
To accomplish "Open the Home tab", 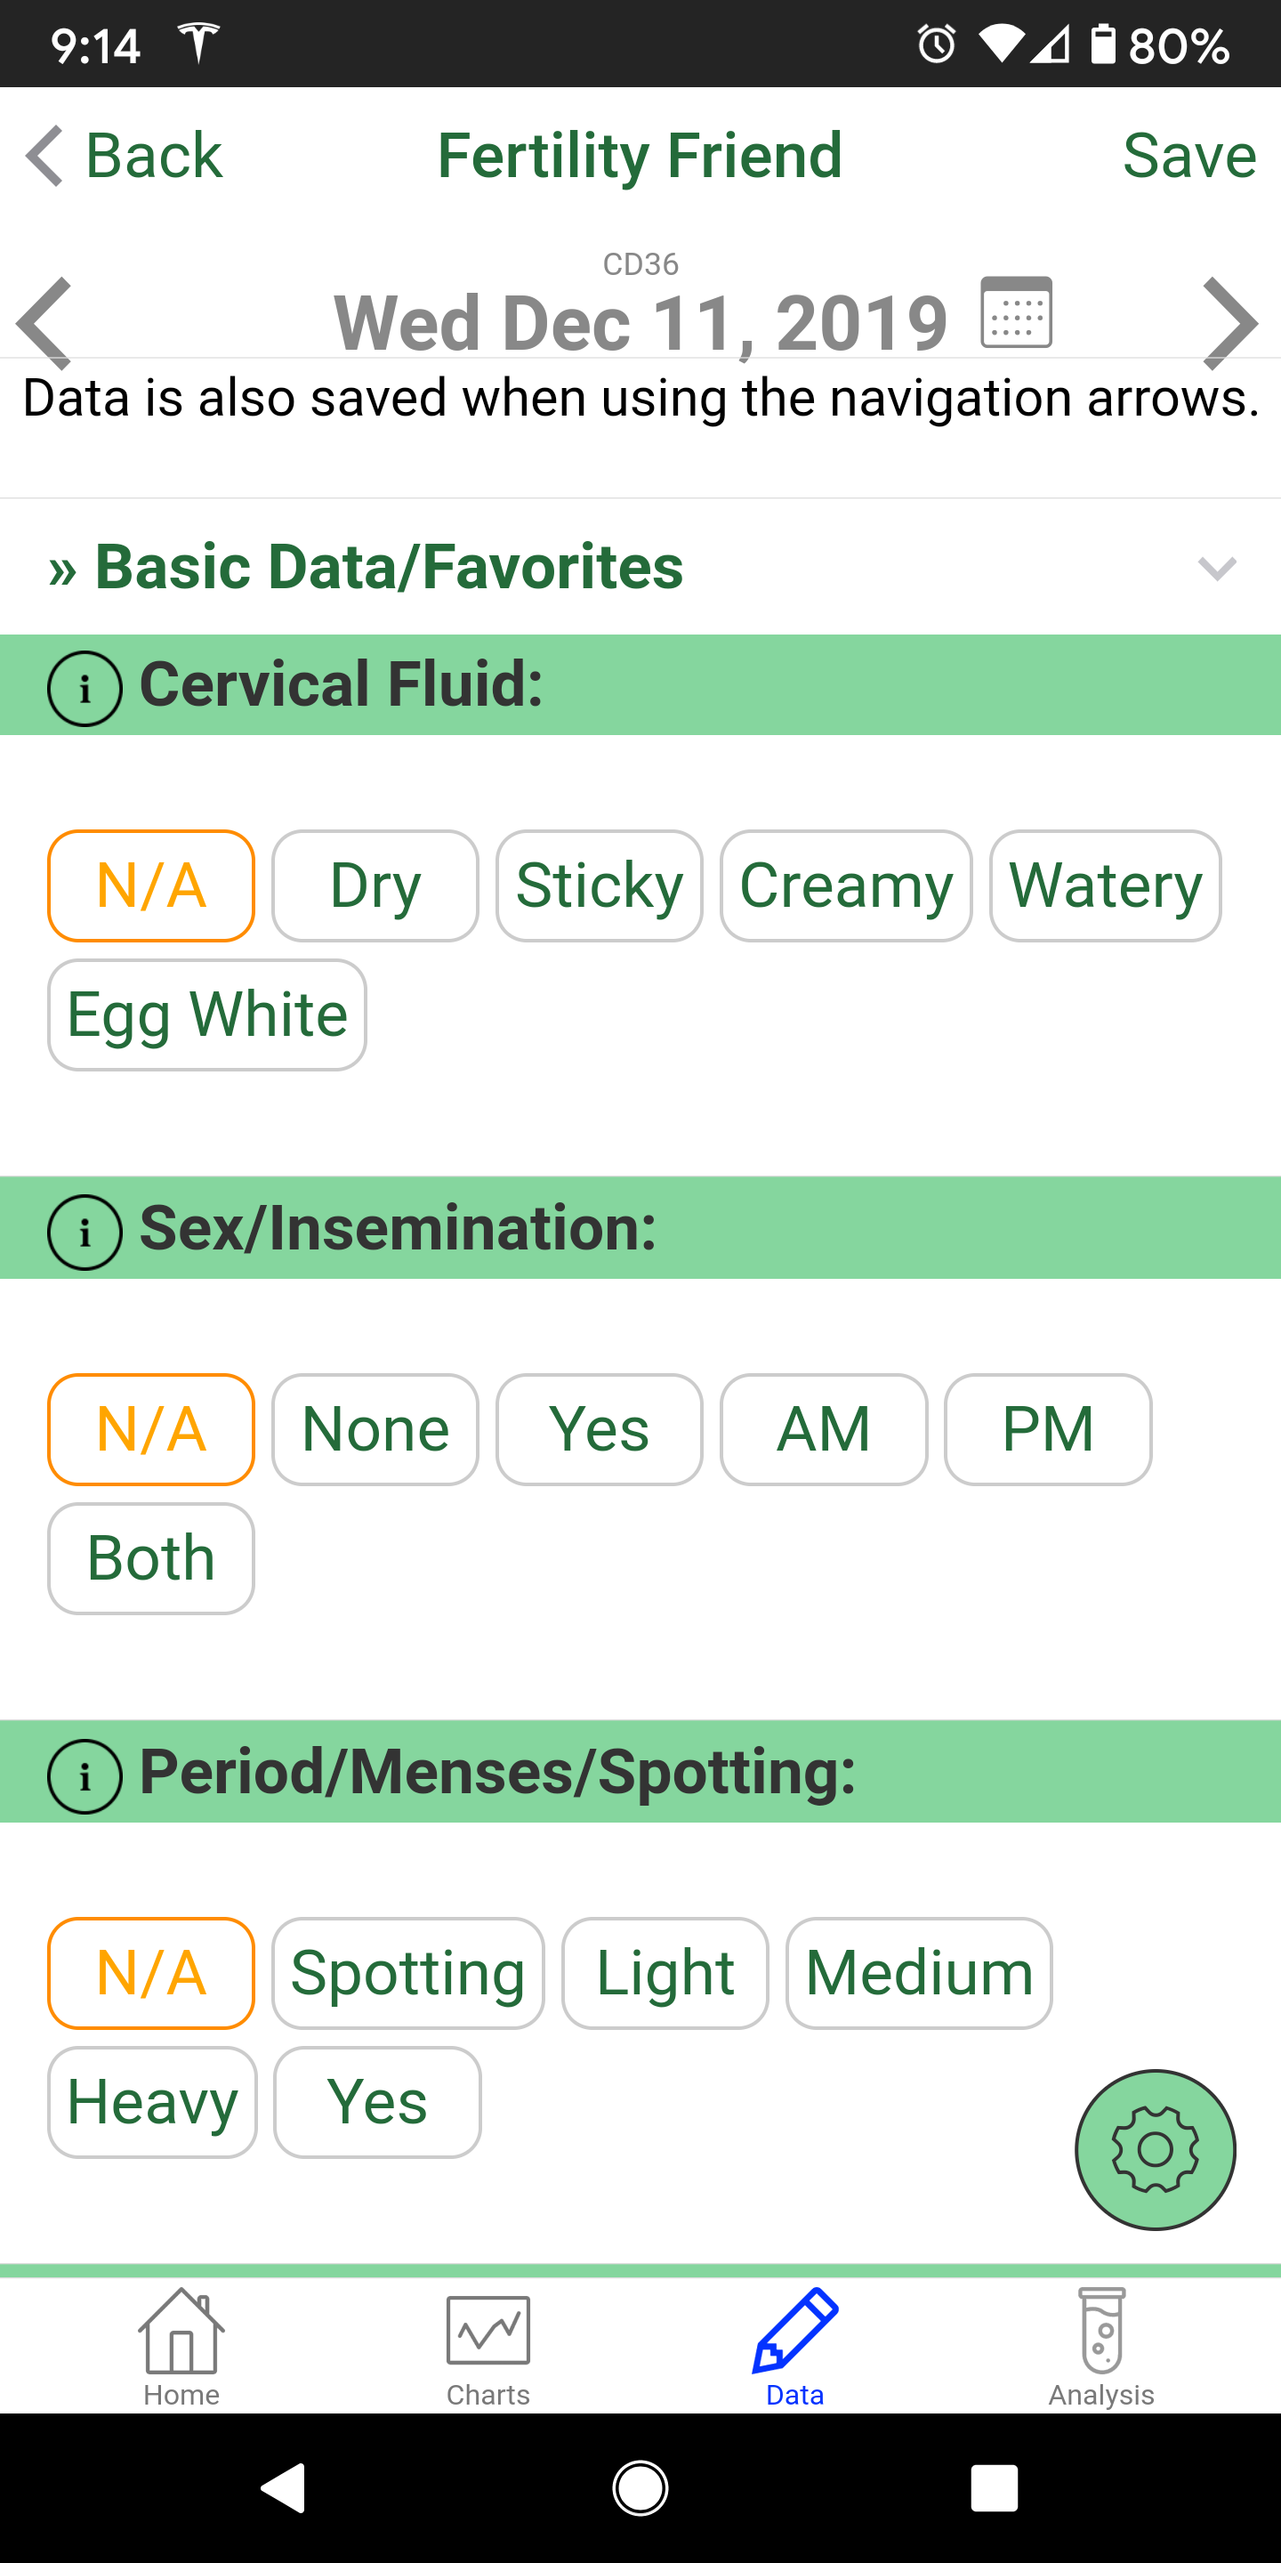I will [181, 2347].
